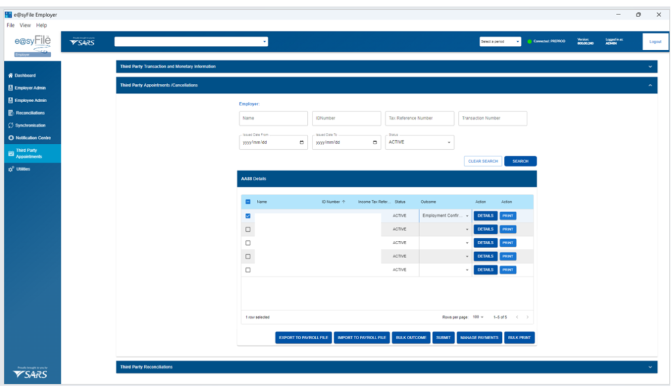Expand the Third Party Reconciliations section
Image resolution: width=671 pixels, height=389 pixels.
[387, 367]
